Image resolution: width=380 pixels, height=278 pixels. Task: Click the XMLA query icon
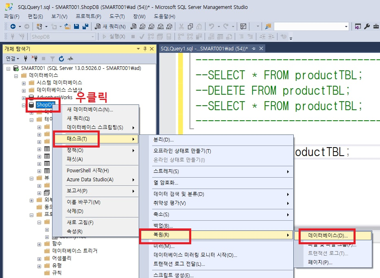160,26
